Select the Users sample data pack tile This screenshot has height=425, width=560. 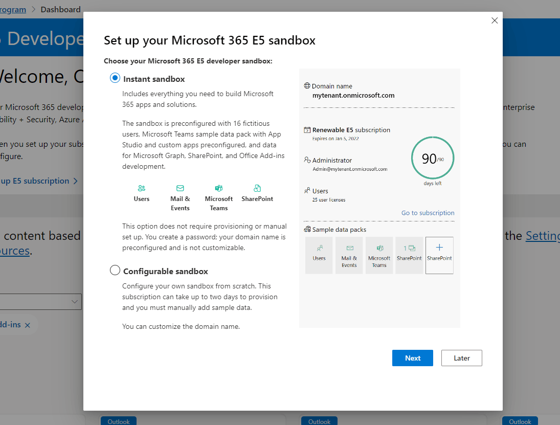319,255
